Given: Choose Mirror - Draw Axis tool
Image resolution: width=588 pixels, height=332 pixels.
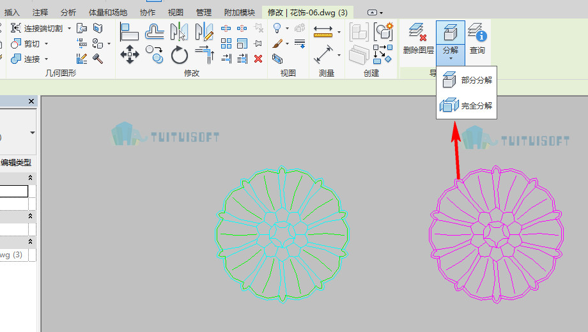Looking at the screenshot, I should [205, 31].
